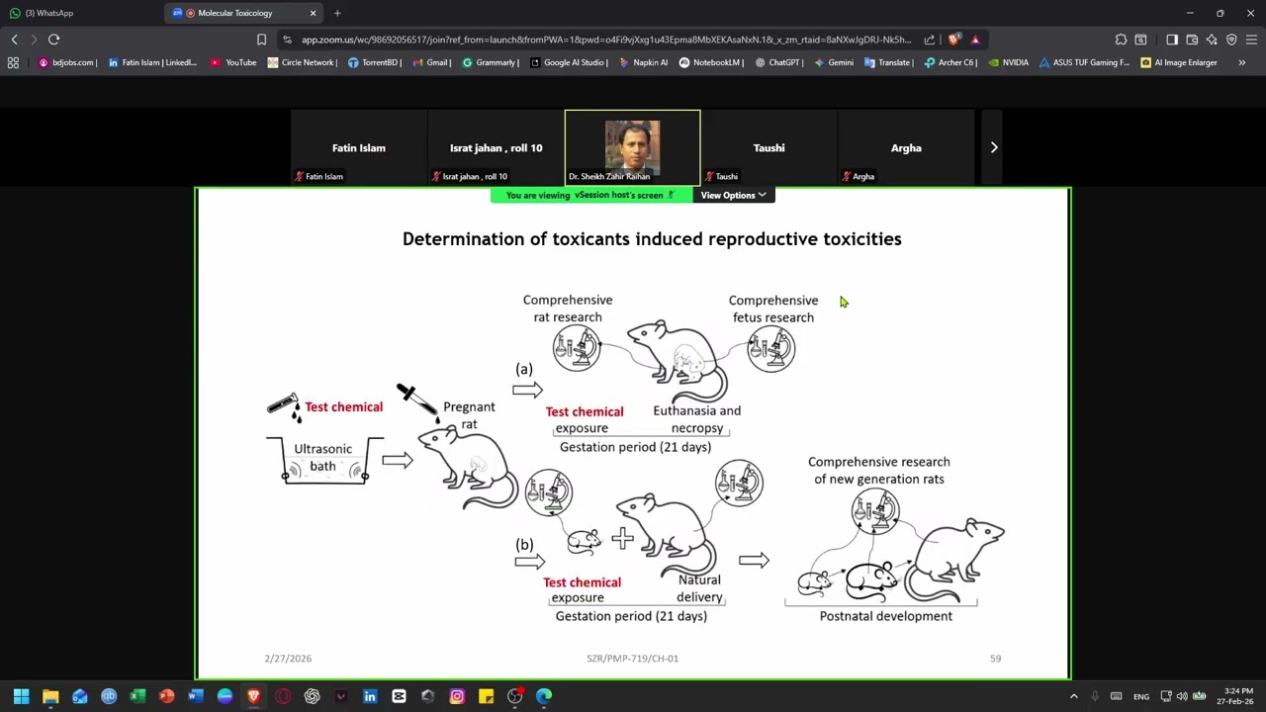This screenshot has height=712, width=1266.
Task: Reload the Zoom web page
Action: tap(53, 40)
